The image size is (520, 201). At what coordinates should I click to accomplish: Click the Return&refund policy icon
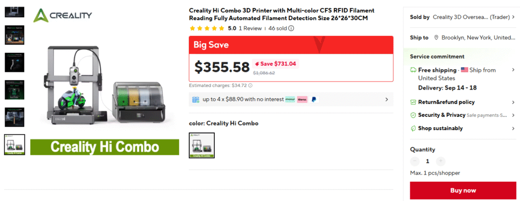[x=413, y=102]
